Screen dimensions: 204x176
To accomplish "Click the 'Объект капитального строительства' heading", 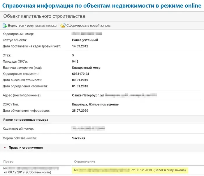I will click(x=44, y=16).
